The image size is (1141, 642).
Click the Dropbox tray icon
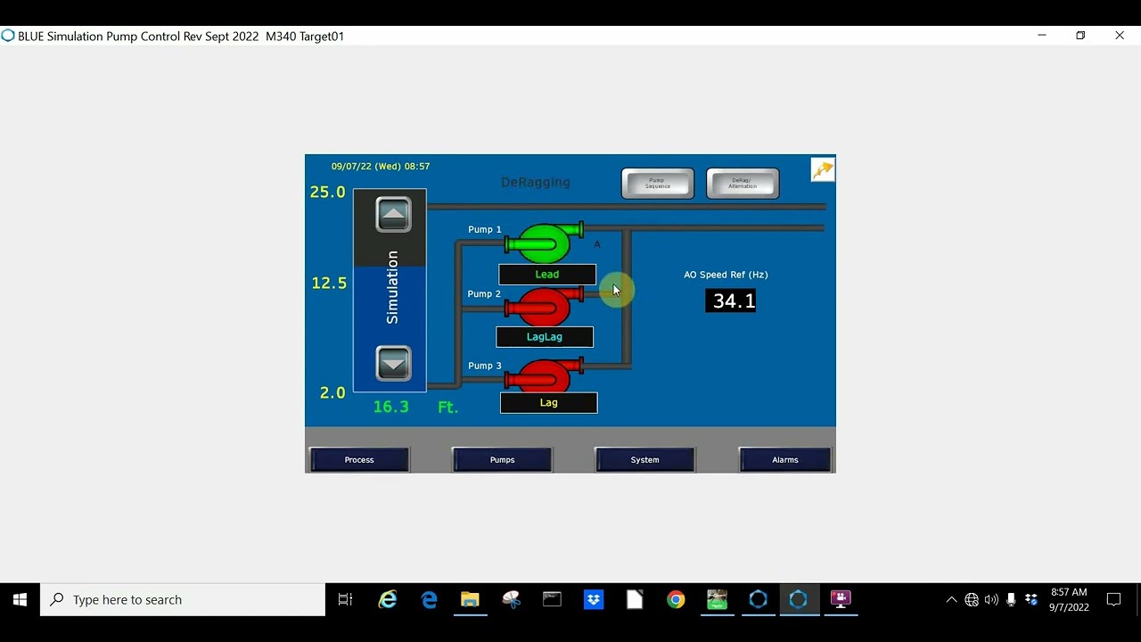pos(1031,600)
